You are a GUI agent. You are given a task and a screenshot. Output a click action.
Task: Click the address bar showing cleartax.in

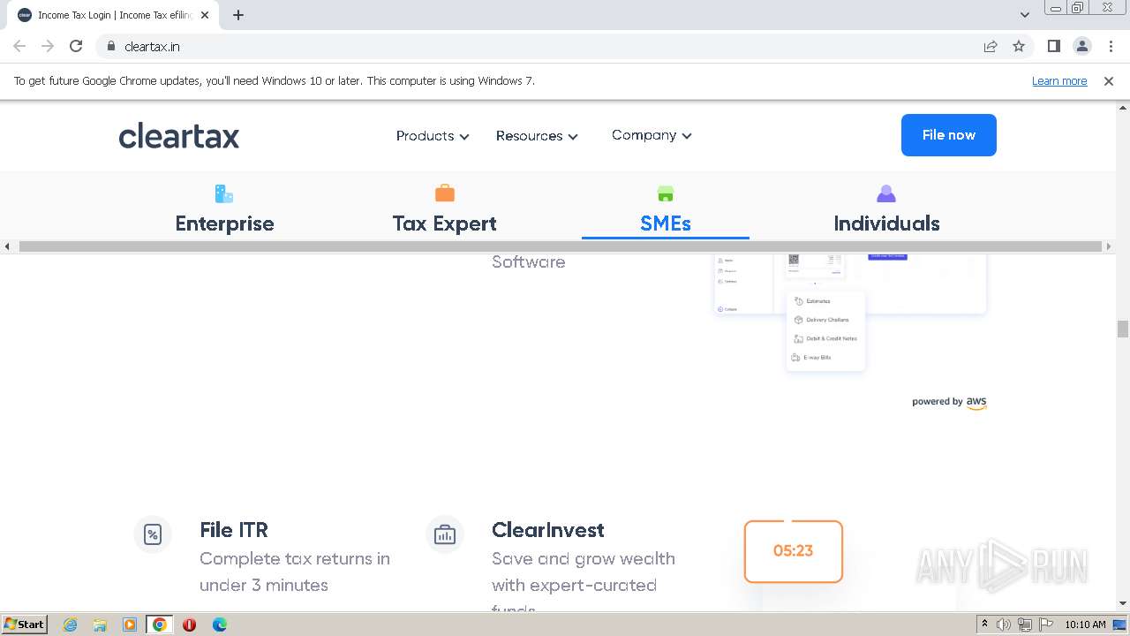(x=530, y=47)
